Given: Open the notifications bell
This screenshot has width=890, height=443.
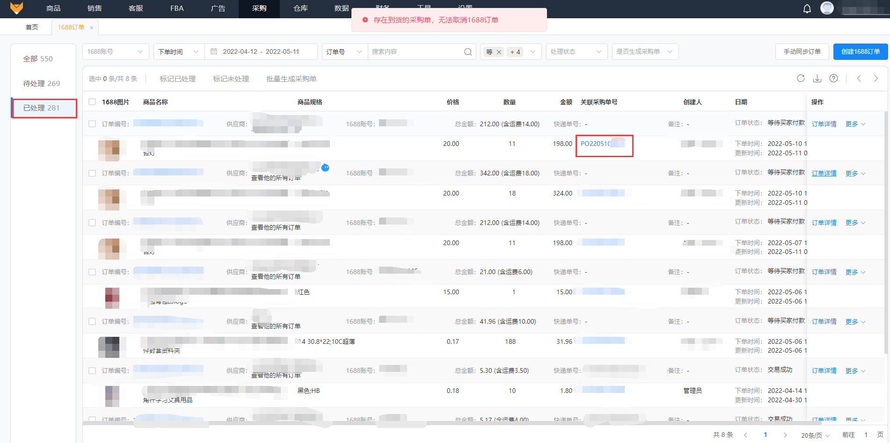Looking at the screenshot, I should pyautogui.click(x=807, y=8).
